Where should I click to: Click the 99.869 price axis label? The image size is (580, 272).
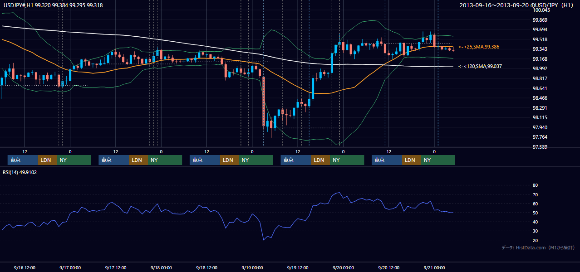click(x=540, y=20)
